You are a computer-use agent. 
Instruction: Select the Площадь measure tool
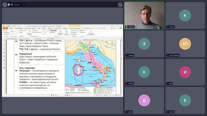(74, 34)
